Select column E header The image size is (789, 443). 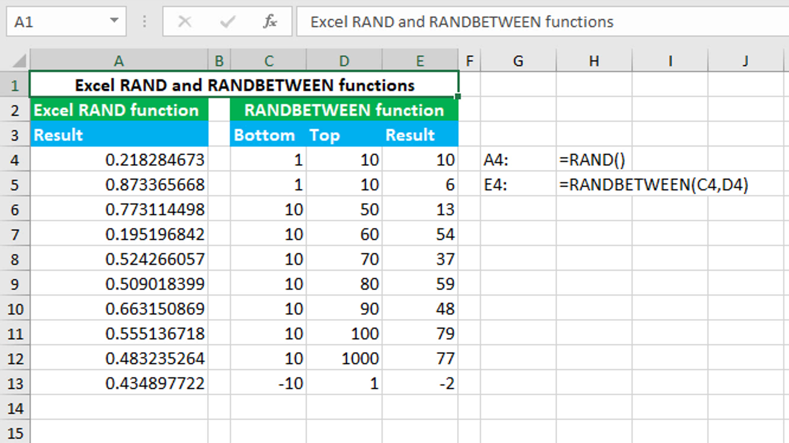click(420, 61)
